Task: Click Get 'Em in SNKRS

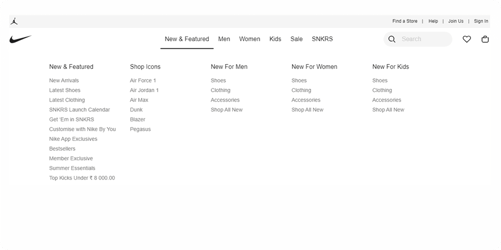Action: [x=72, y=120]
